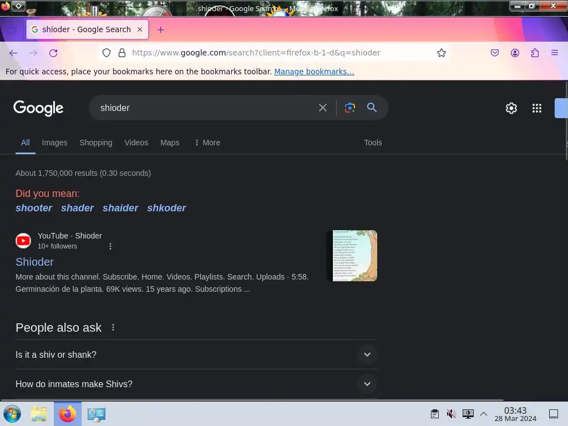Open the Google apps grid
Image resolution: width=568 pixels, height=426 pixels.
[x=536, y=108]
